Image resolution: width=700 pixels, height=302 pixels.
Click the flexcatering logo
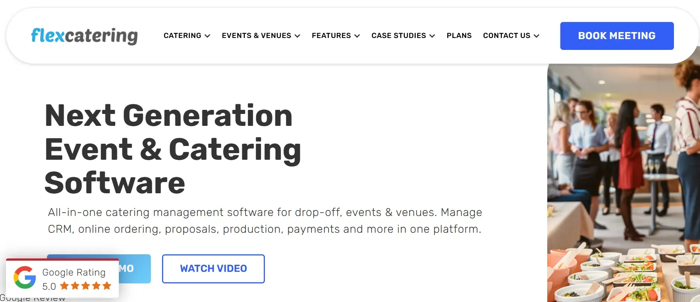coord(84,36)
